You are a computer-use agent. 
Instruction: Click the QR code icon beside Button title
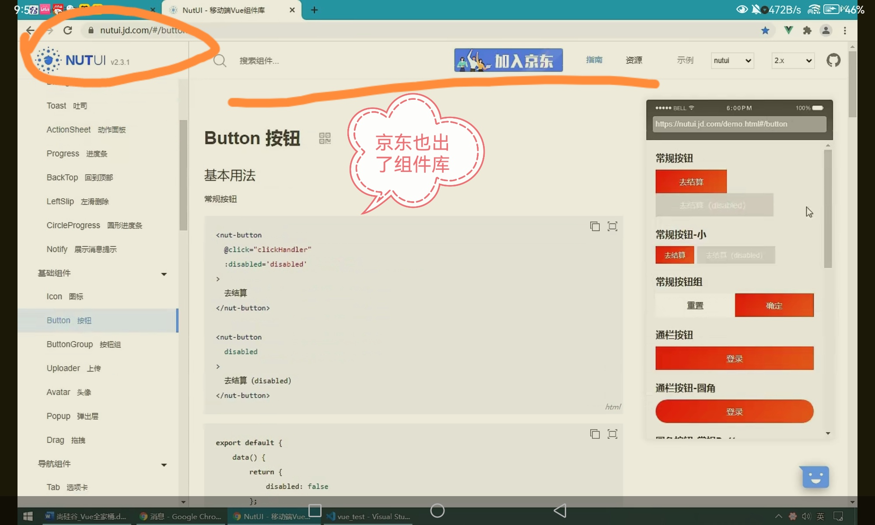[325, 138]
